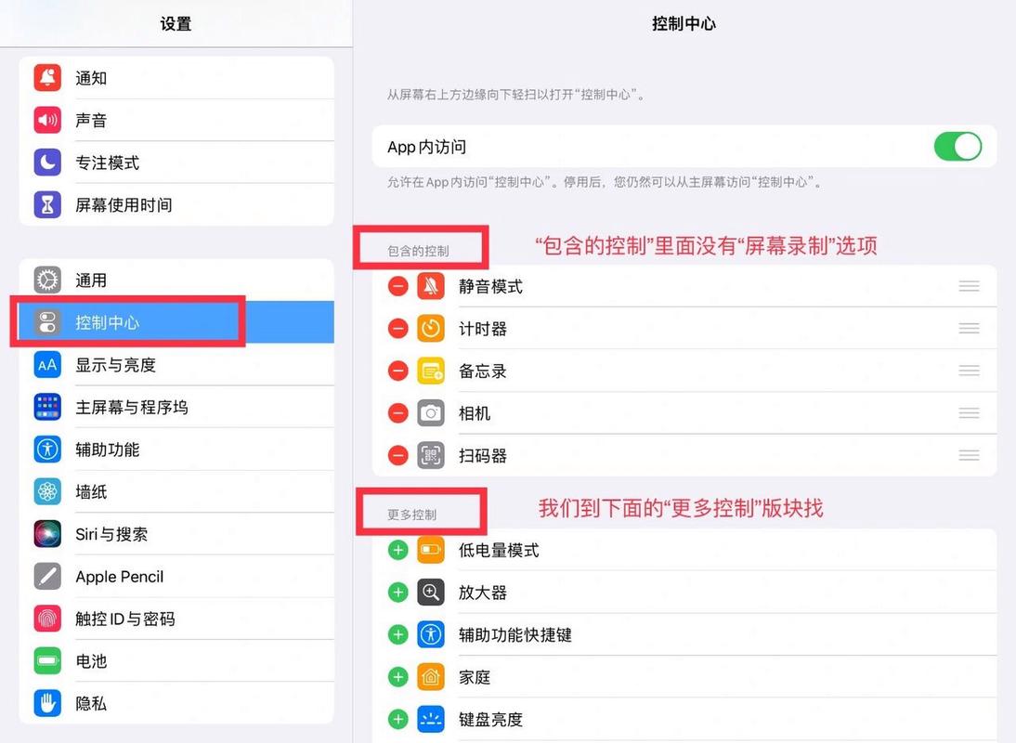Tap the 显示与亮度 AA icon
This screenshot has width=1016, height=743.
47,365
